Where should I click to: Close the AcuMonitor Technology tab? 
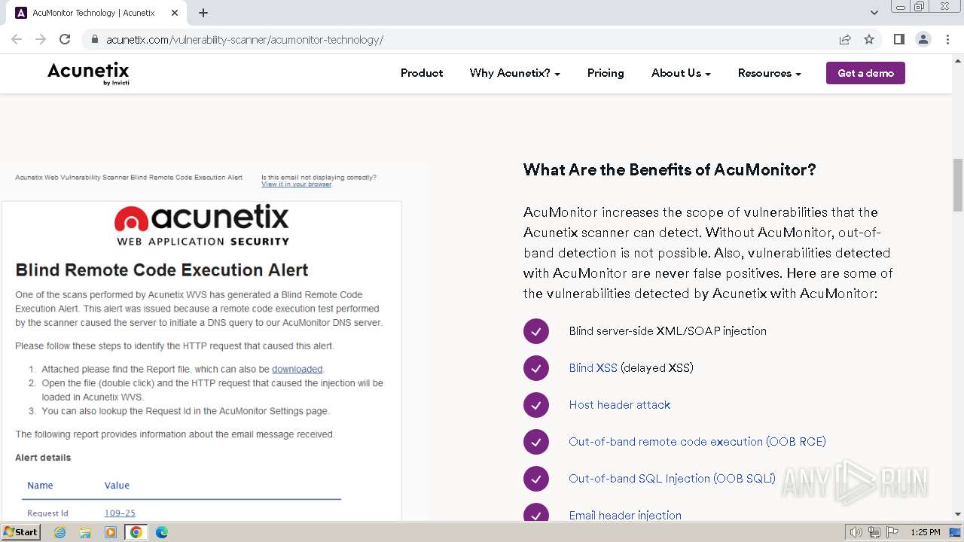(175, 13)
